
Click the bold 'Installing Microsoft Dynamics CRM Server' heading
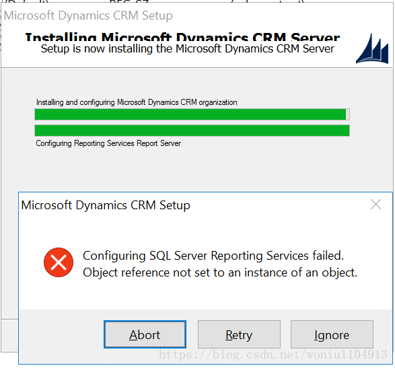pyautogui.click(x=182, y=37)
